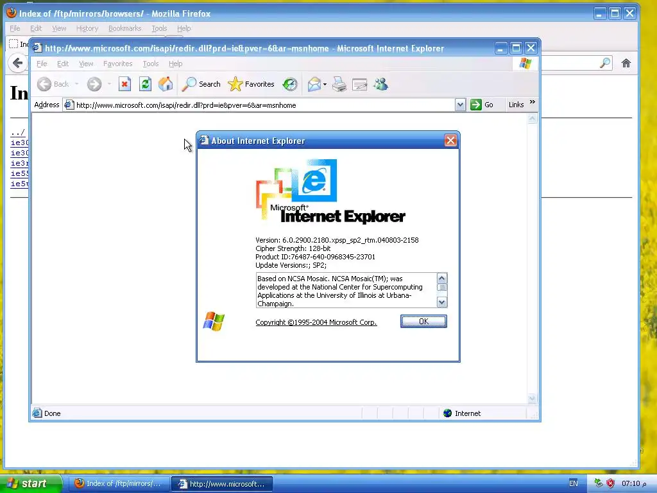Open IE Help menu
The image size is (657, 493).
click(176, 64)
